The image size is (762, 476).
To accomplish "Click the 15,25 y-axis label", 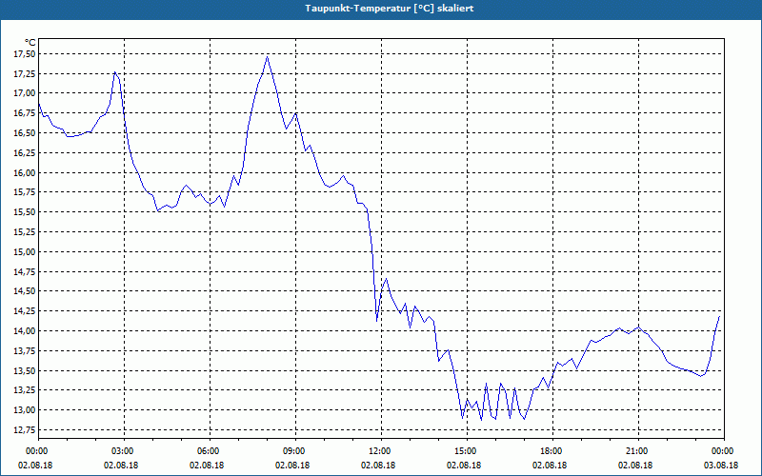I will pyautogui.click(x=24, y=232).
